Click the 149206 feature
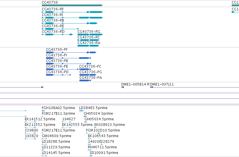The width and height of the screenshot is (239, 157). point(90,145)
